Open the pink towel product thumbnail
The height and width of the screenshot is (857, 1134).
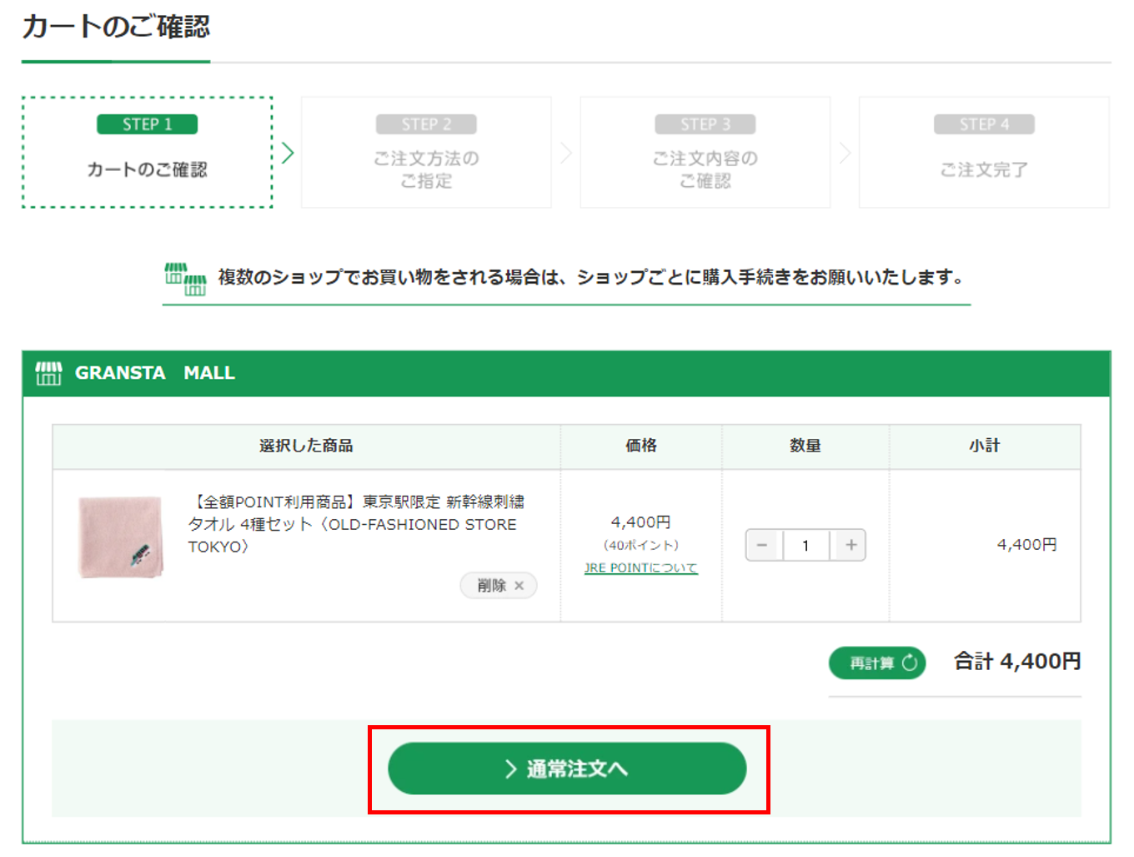click(x=120, y=537)
